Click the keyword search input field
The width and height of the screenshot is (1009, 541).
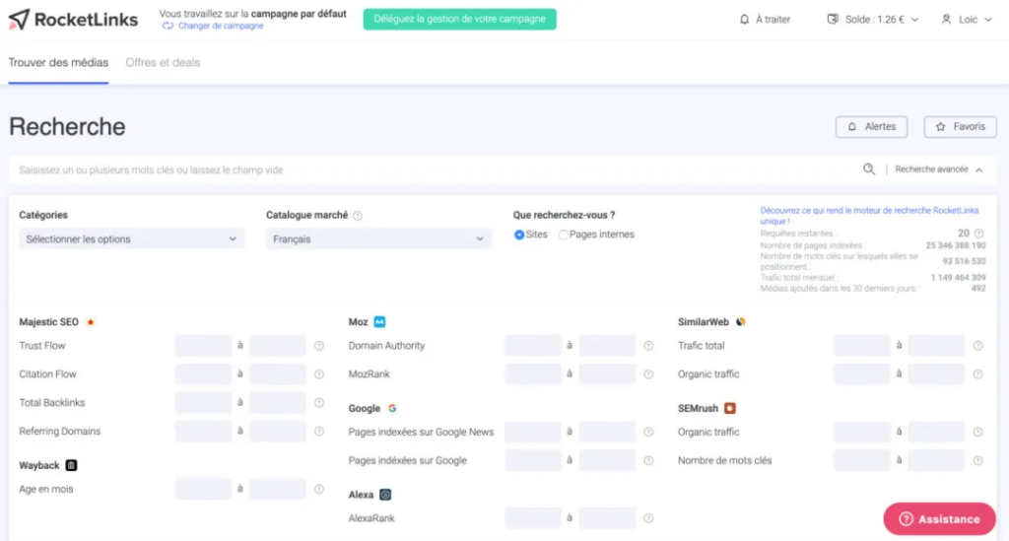point(434,169)
